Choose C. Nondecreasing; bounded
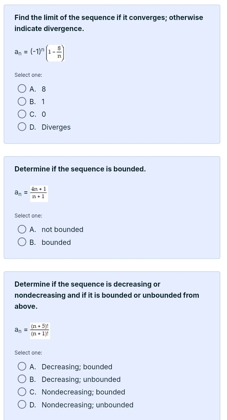The image size is (227, 420). coord(22,392)
